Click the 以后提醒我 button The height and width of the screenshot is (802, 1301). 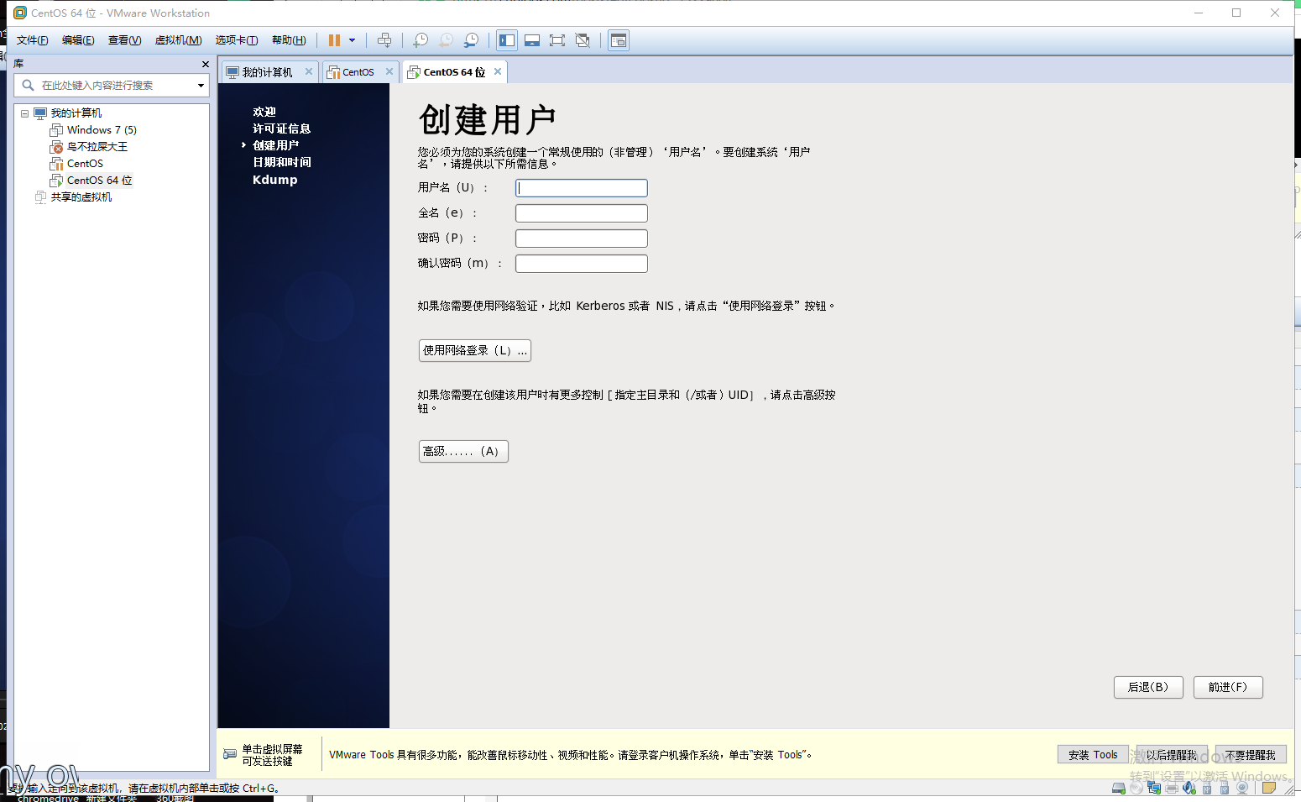point(1172,755)
